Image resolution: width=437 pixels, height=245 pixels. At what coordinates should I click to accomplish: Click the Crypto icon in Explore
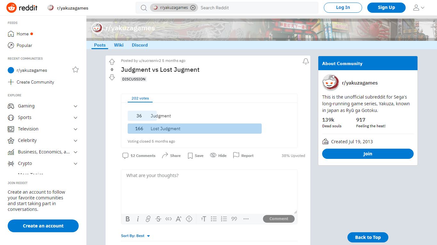click(11, 163)
